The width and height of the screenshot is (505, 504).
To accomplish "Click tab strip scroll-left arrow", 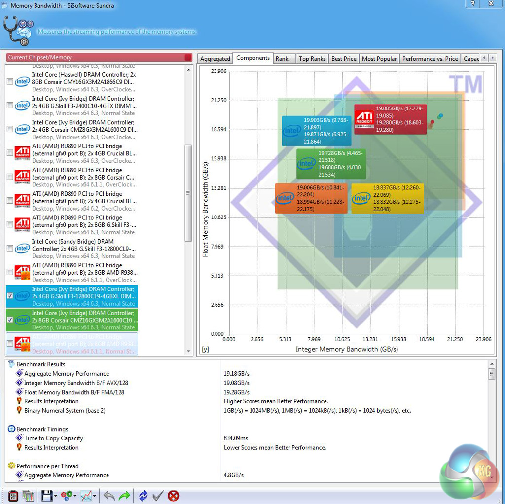I will pyautogui.click(x=484, y=58).
